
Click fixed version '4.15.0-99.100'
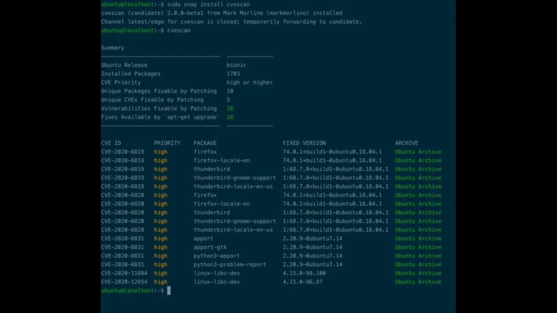click(304, 273)
